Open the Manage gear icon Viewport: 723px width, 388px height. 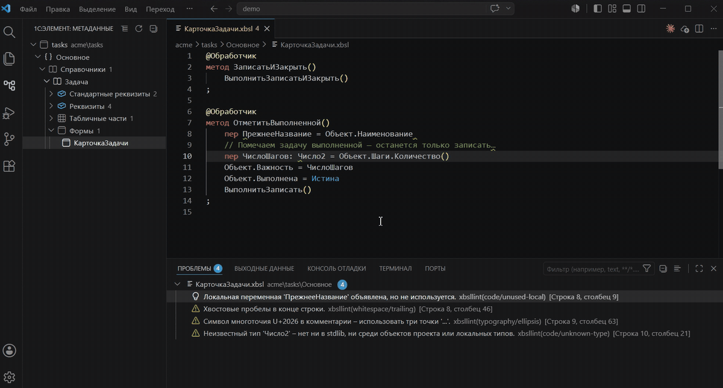tap(9, 377)
